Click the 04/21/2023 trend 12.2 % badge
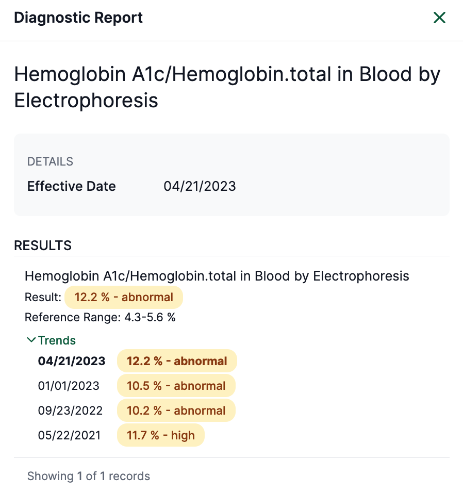Viewport: 463px width, 492px height. (x=177, y=361)
